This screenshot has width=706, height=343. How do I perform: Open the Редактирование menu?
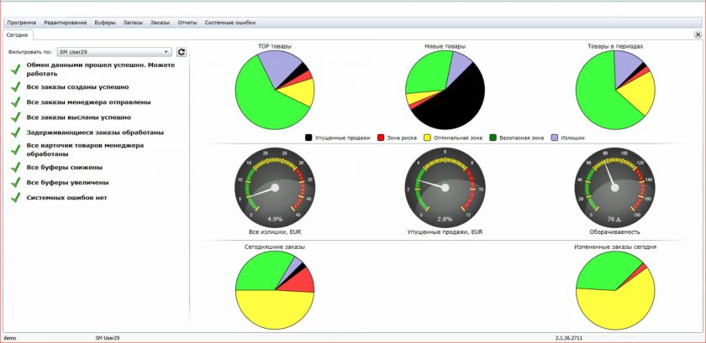[66, 23]
